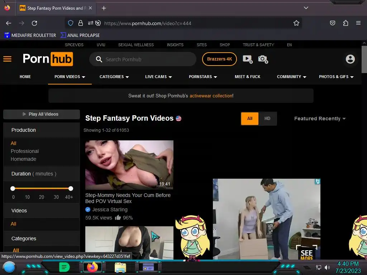Click the blue verified checkmark badge
Image resolution: width=367 pixels, height=275 pixels.
(x=88, y=209)
